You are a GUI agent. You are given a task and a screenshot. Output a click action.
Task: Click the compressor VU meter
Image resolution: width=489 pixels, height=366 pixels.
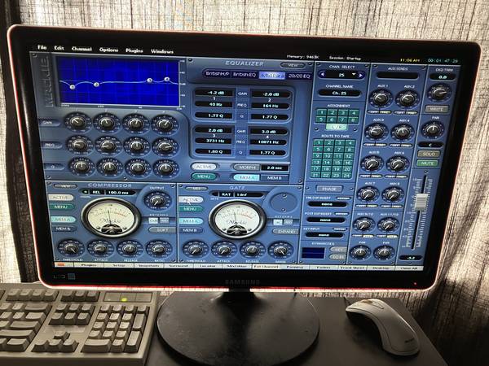pos(109,217)
